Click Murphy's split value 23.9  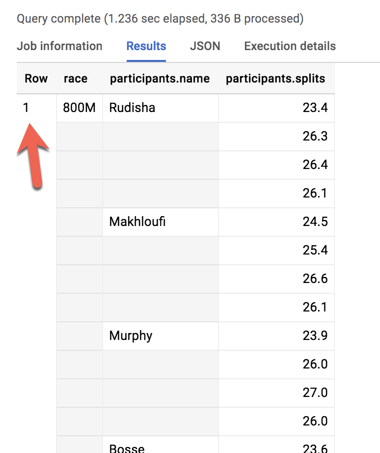[317, 336]
